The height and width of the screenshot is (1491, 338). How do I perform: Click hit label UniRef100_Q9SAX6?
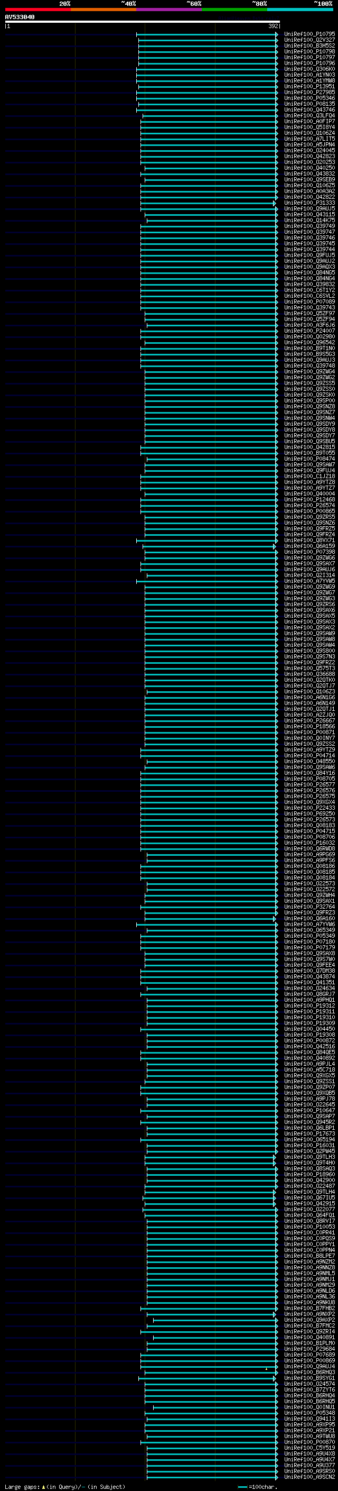point(309,609)
